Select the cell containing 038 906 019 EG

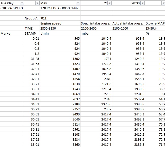[x=12, y=8]
